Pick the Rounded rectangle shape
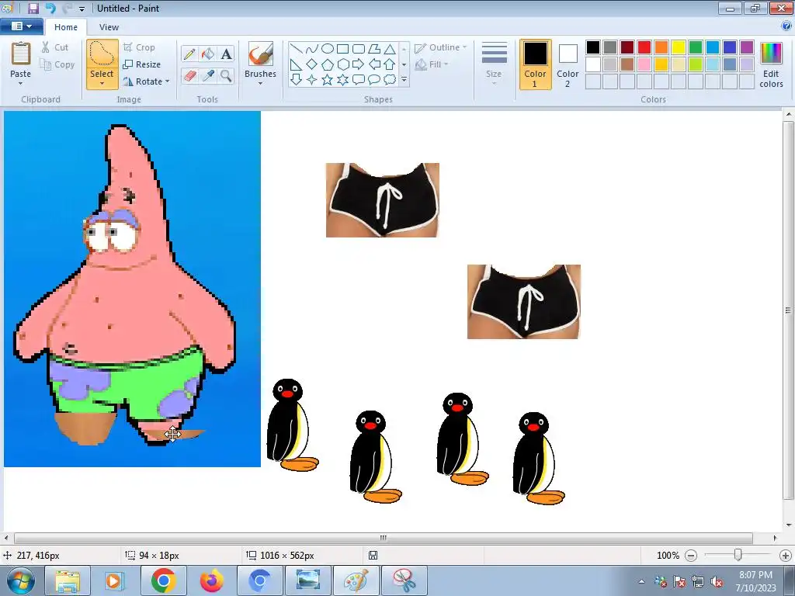Screen dimensions: 795x596 (x=359, y=49)
